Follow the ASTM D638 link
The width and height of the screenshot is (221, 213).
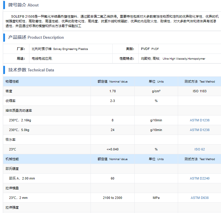click(200, 198)
